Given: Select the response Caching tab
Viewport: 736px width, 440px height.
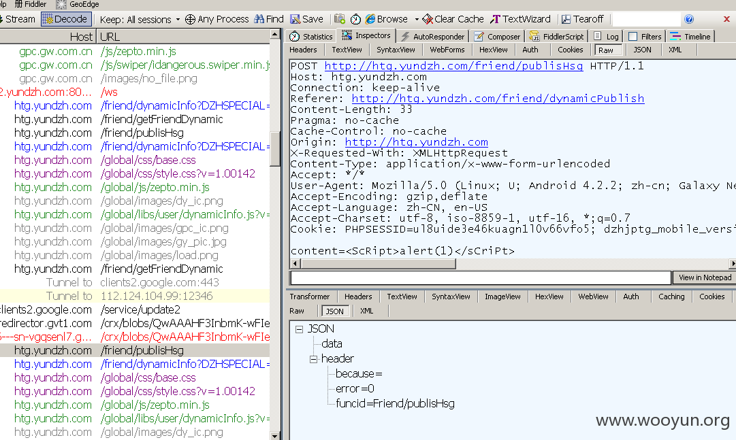Looking at the screenshot, I should tap(671, 297).
